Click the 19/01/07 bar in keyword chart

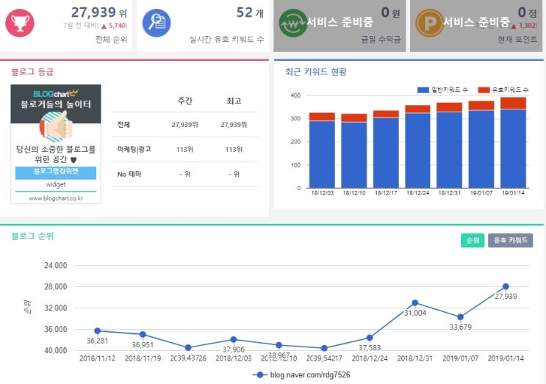point(481,145)
